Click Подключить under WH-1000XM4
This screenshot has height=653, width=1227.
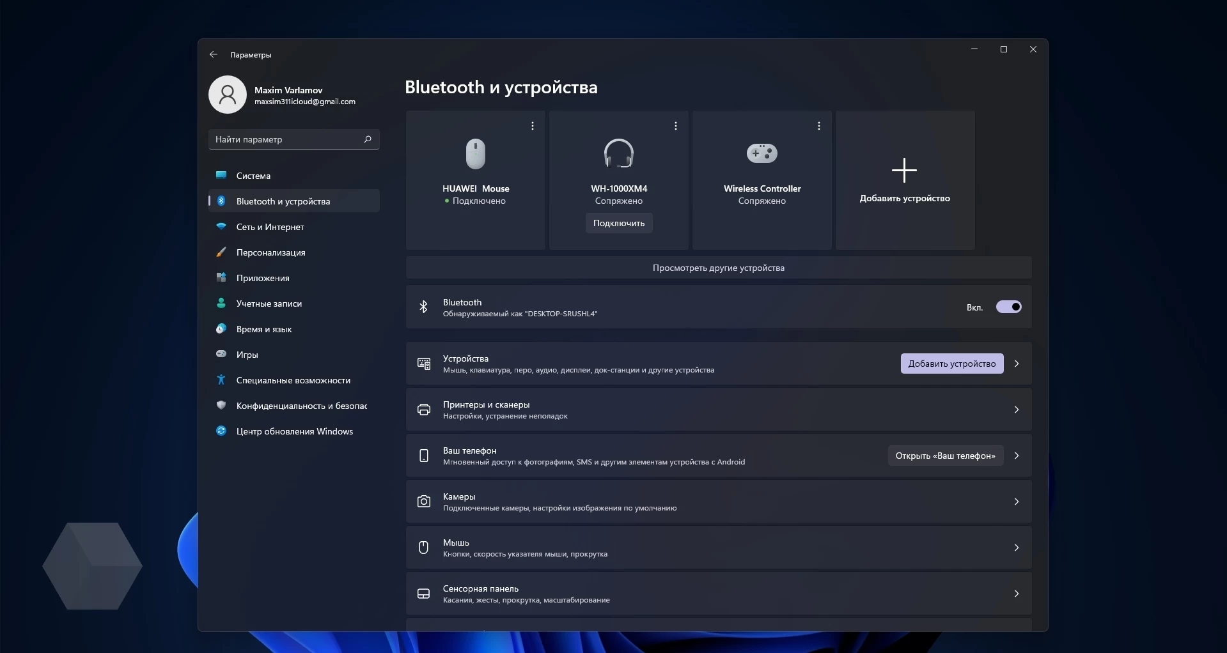click(619, 223)
